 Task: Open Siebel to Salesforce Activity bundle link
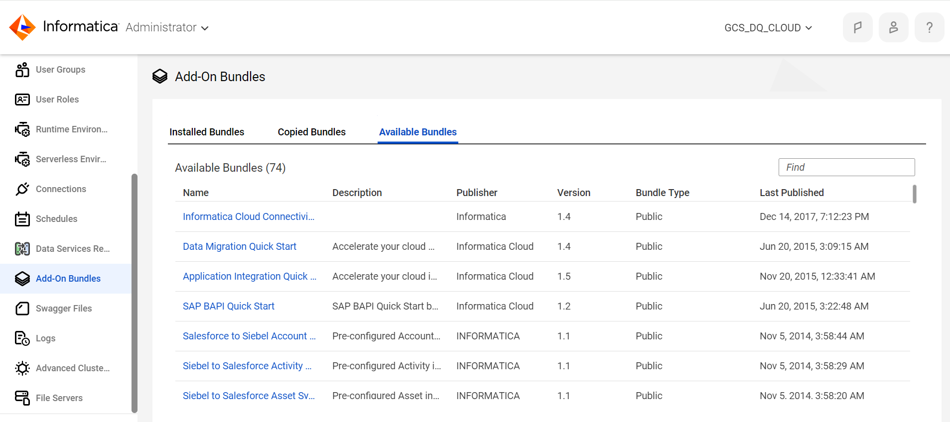click(x=247, y=366)
